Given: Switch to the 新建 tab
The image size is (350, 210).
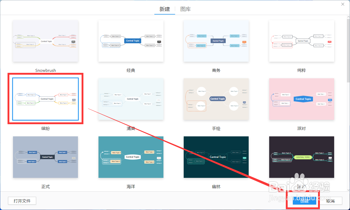Looking at the screenshot, I should (165, 9).
